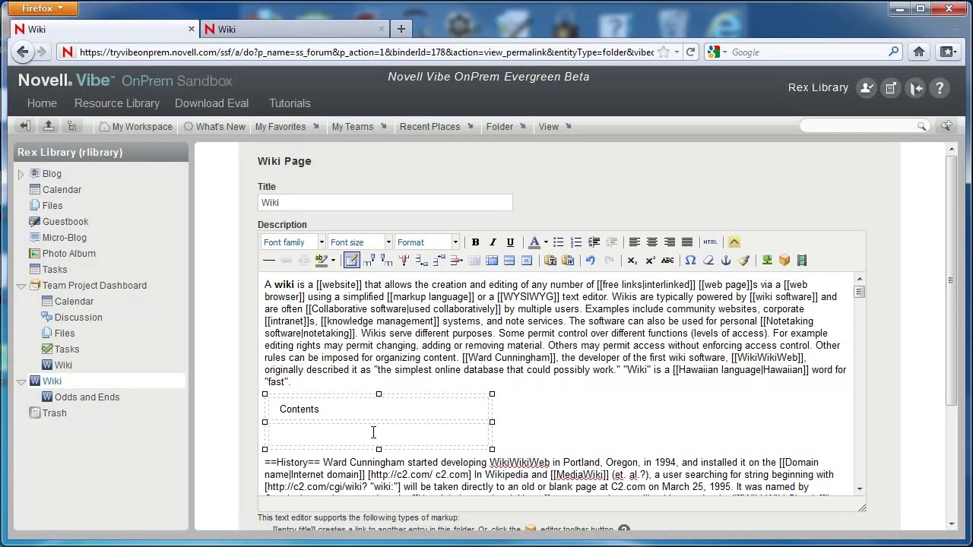This screenshot has width=973, height=547.
Task: Insert a horizontal rule
Action: coord(269,261)
